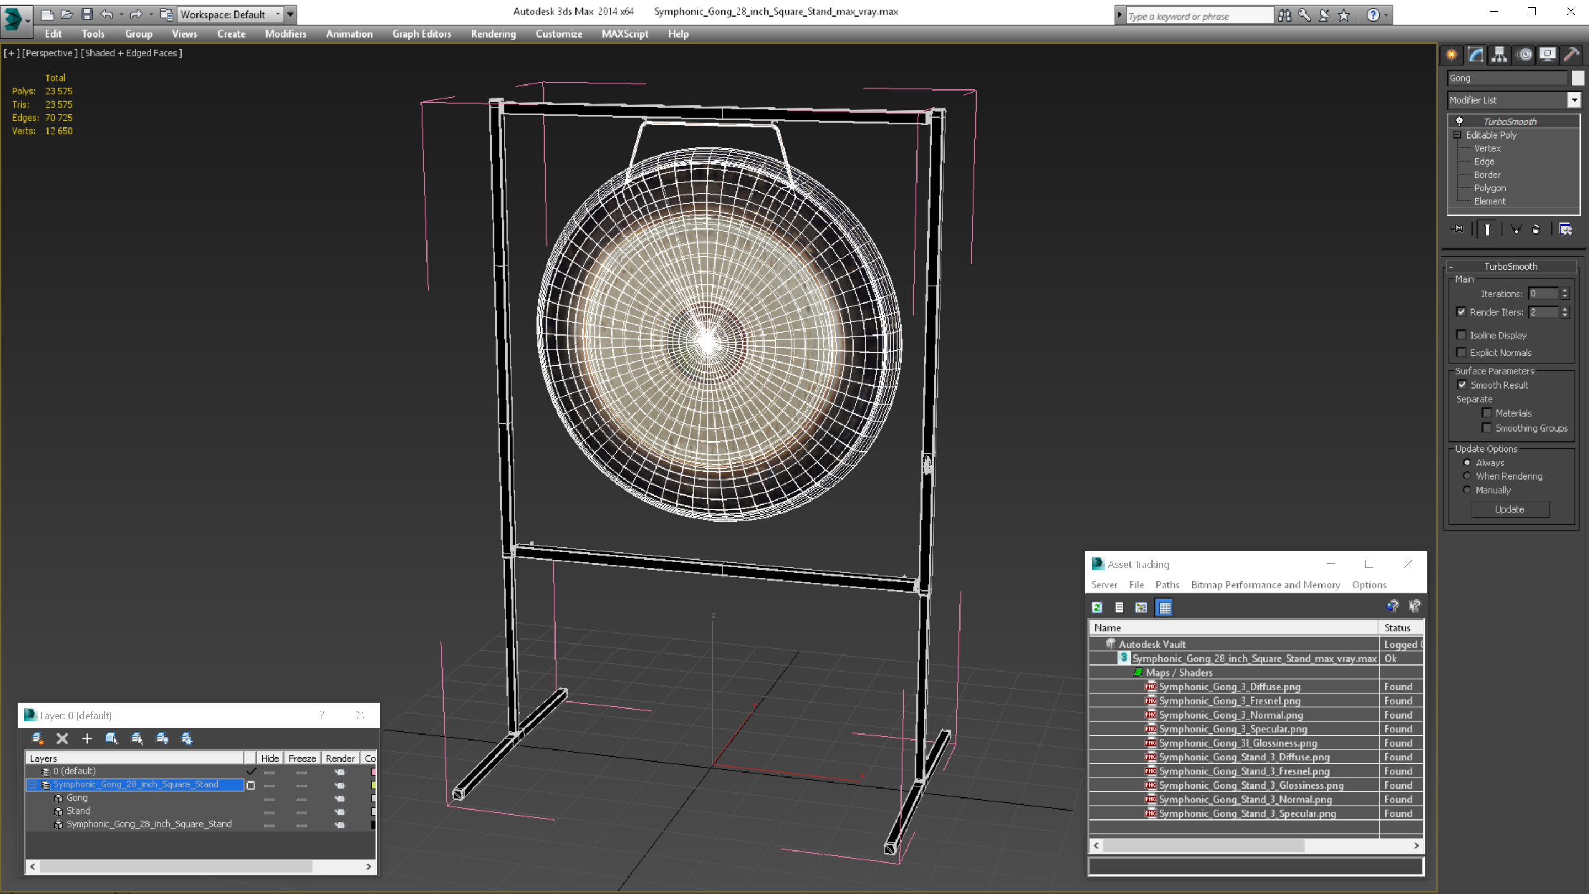Click the Create panel star icon
Viewport: 1589px width, 894px height.
click(1452, 54)
